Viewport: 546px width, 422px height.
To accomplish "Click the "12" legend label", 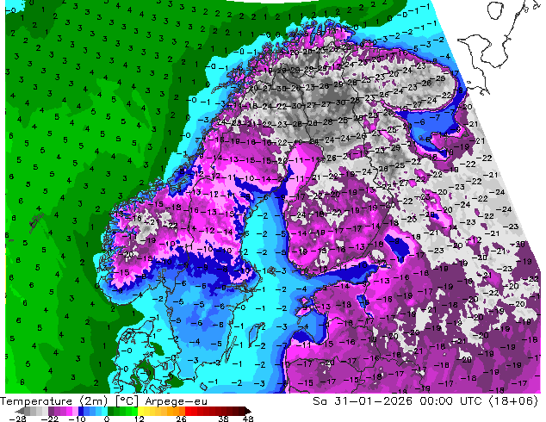I will coord(140,419).
